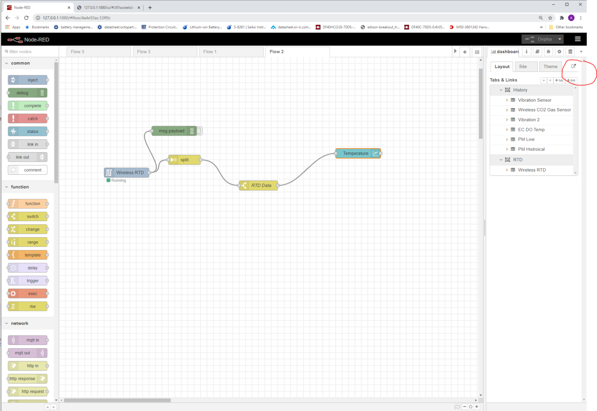Open the configuration nodes gear icon

559,51
